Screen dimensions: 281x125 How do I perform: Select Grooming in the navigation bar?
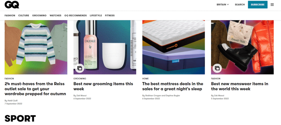point(39,16)
